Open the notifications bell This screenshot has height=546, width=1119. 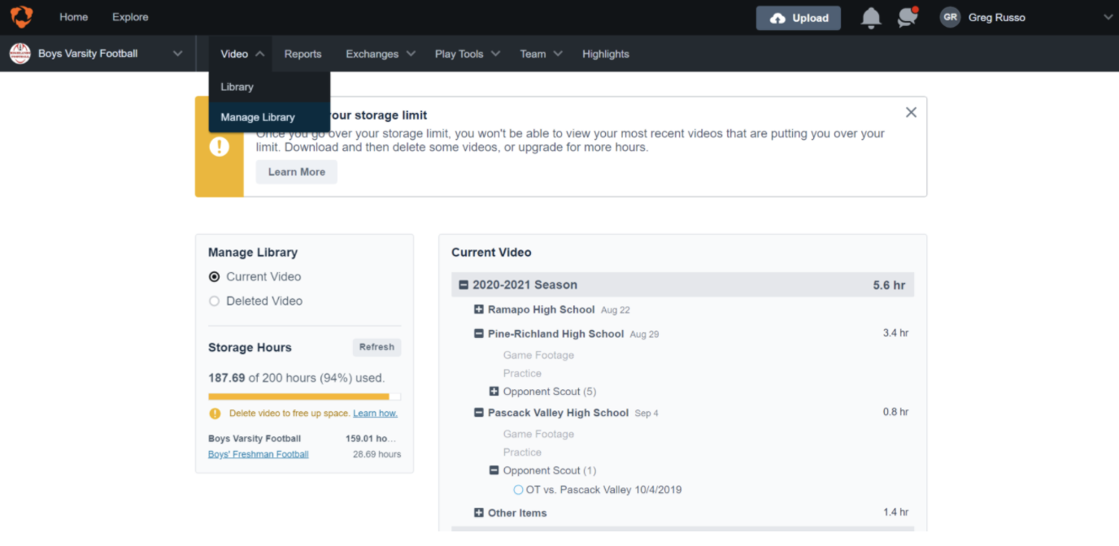click(x=870, y=18)
